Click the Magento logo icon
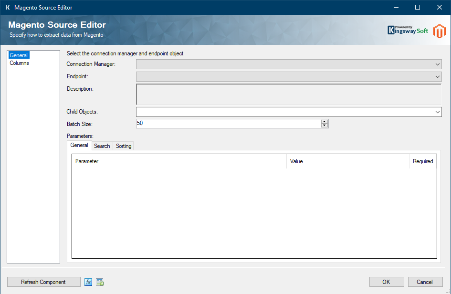The image size is (451, 294). tap(440, 31)
